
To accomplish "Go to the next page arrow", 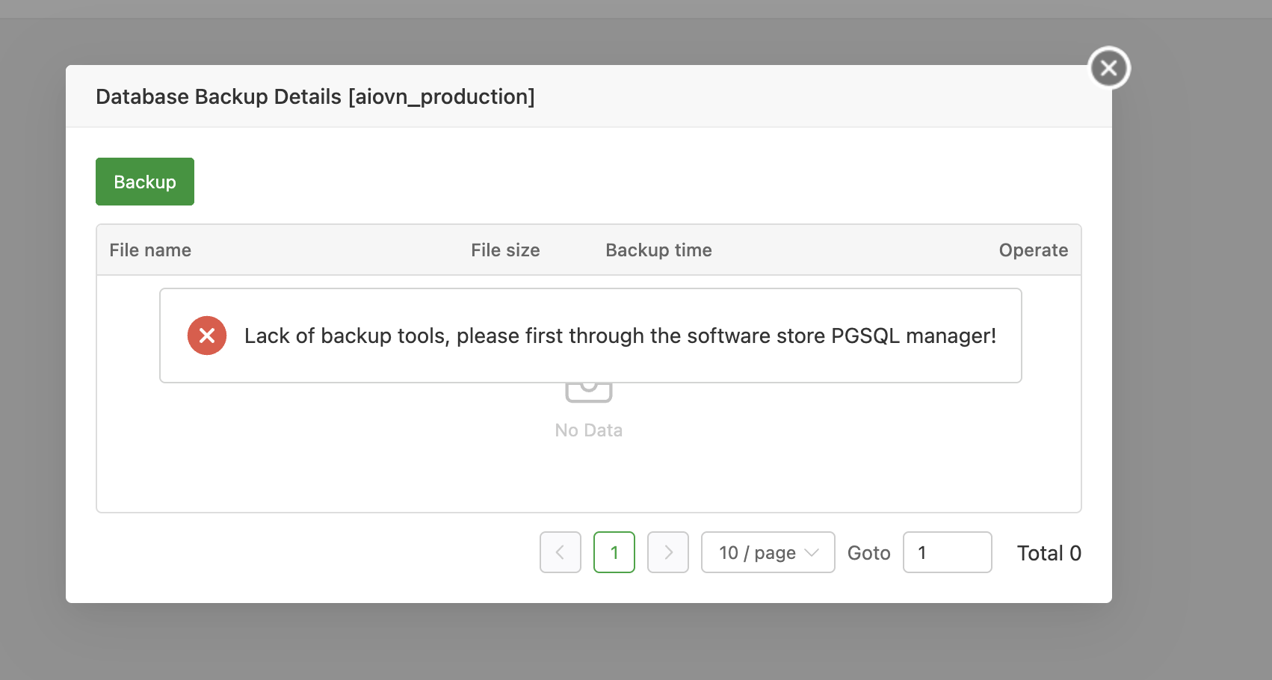I will (668, 552).
